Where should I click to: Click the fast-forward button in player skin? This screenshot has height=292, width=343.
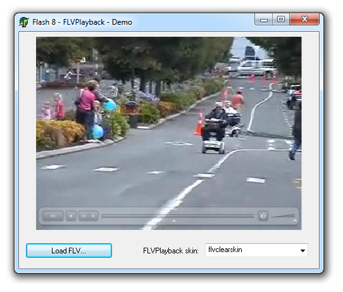point(94,216)
